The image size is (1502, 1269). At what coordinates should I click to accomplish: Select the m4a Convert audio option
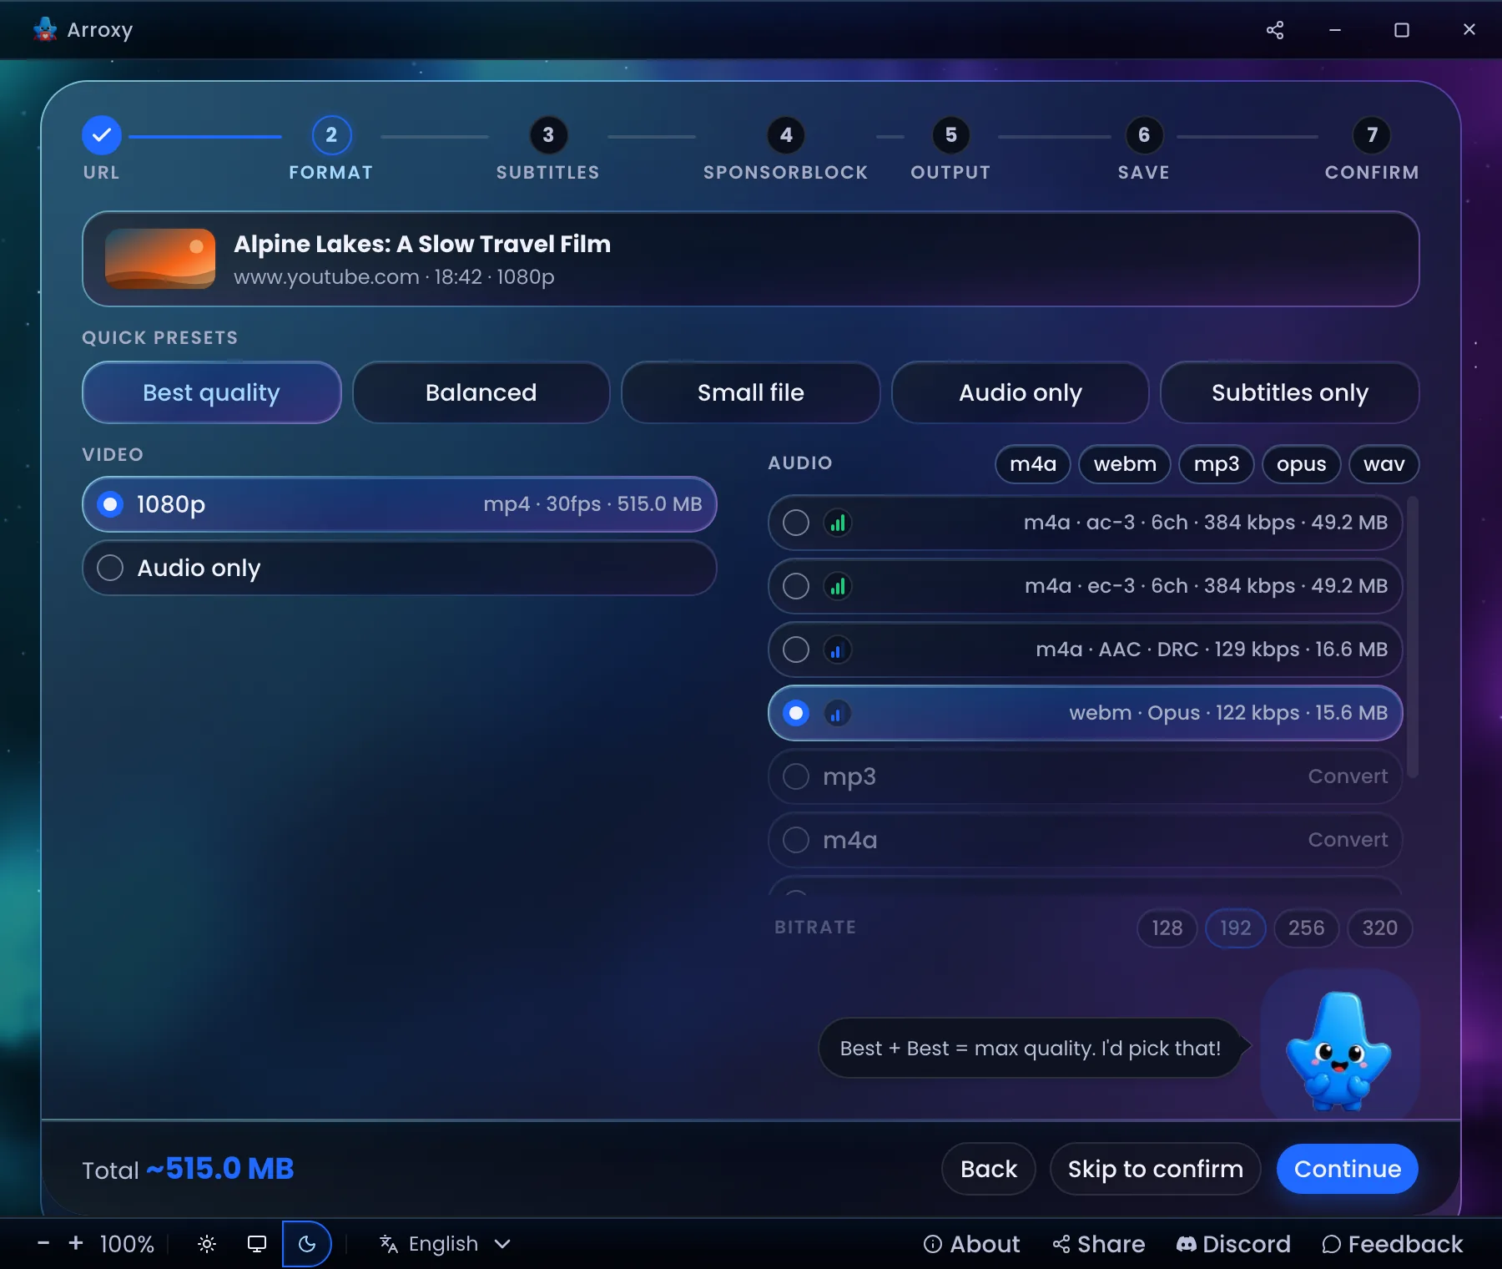point(1085,840)
